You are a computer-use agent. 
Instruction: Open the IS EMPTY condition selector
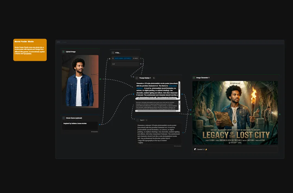pyautogui.click(x=136, y=58)
